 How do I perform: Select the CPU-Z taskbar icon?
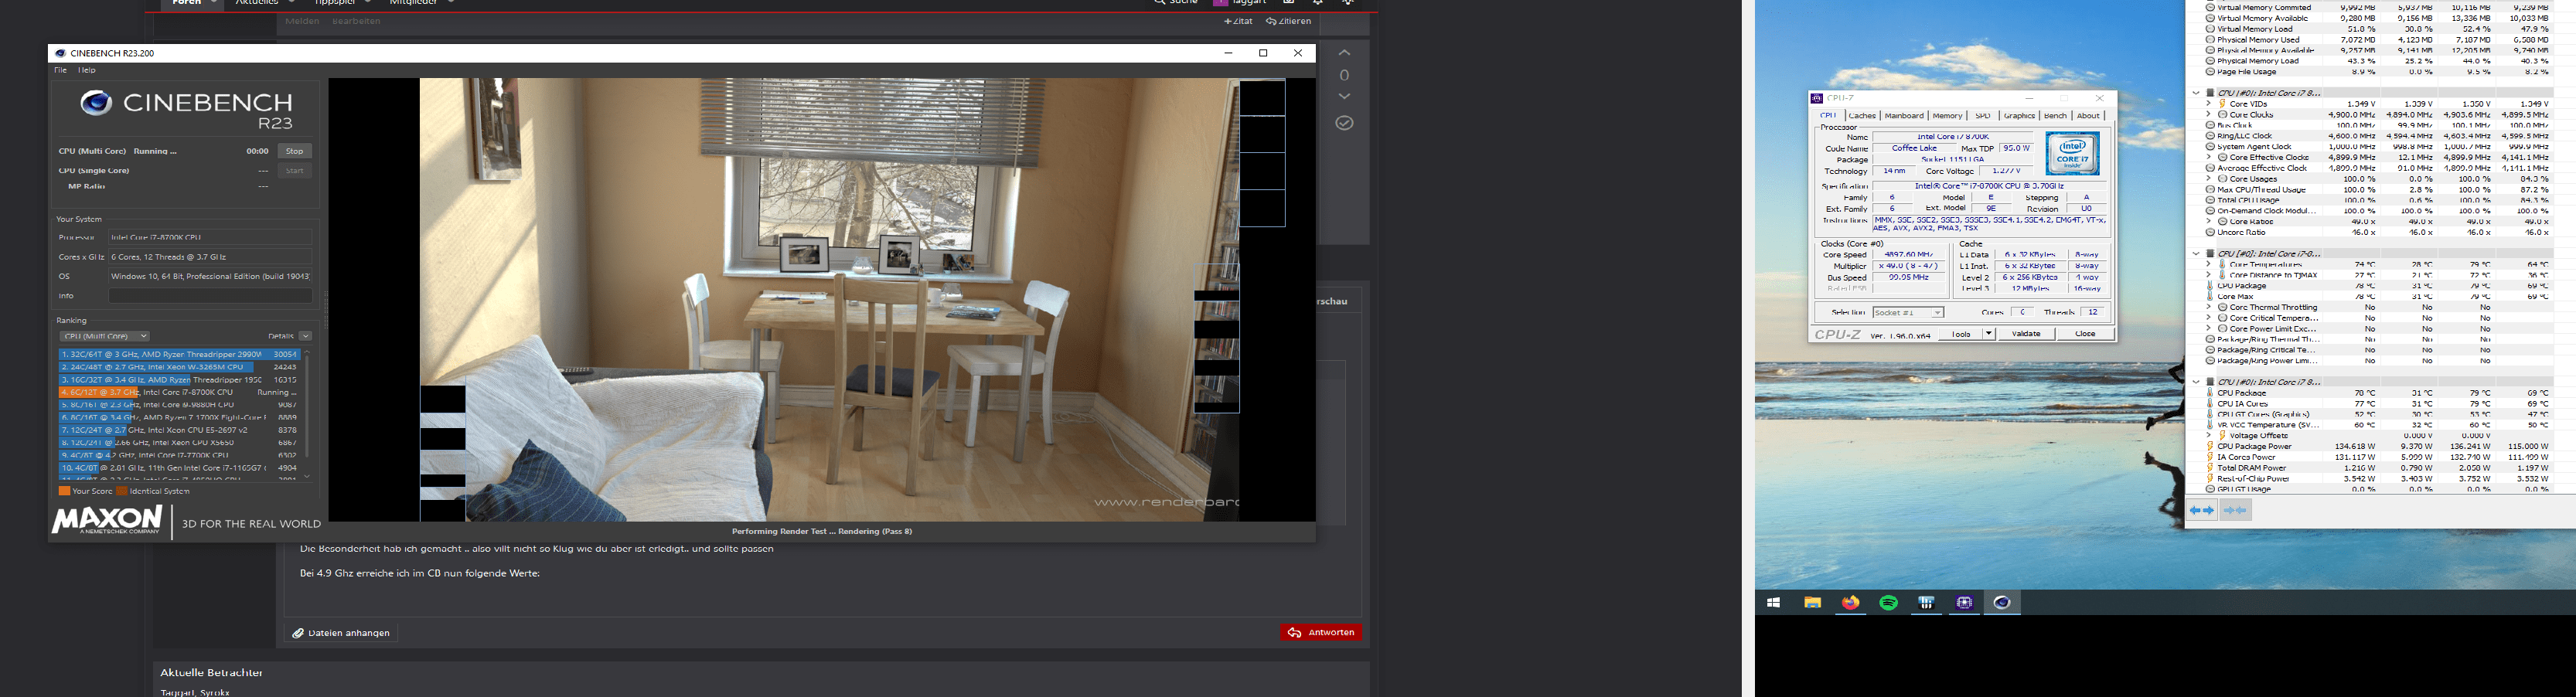pyautogui.click(x=1965, y=603)
